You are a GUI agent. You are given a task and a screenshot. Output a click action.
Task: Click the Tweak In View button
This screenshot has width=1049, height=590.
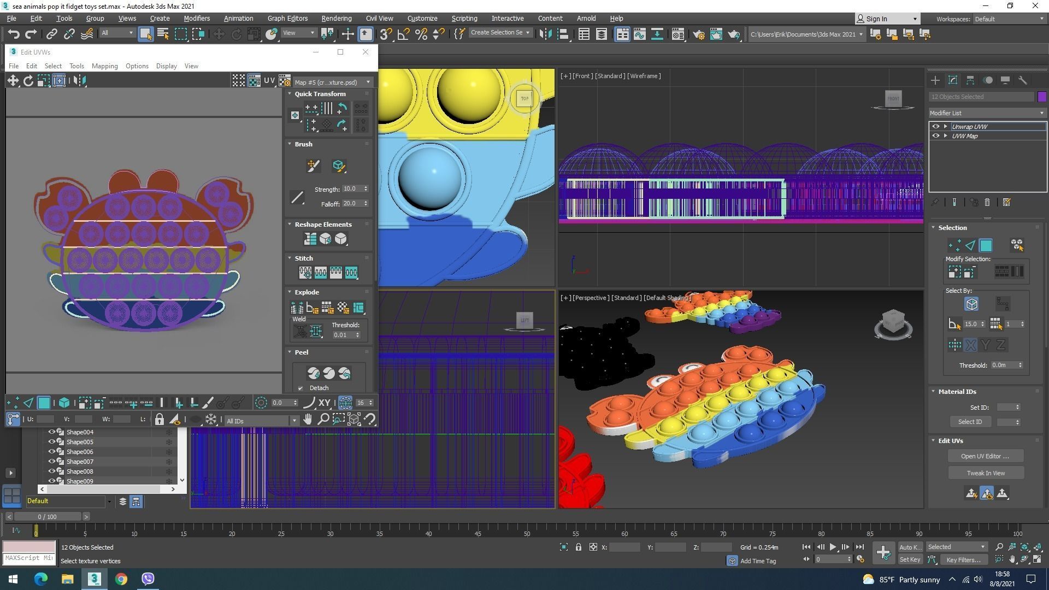(x=985, y=473)
